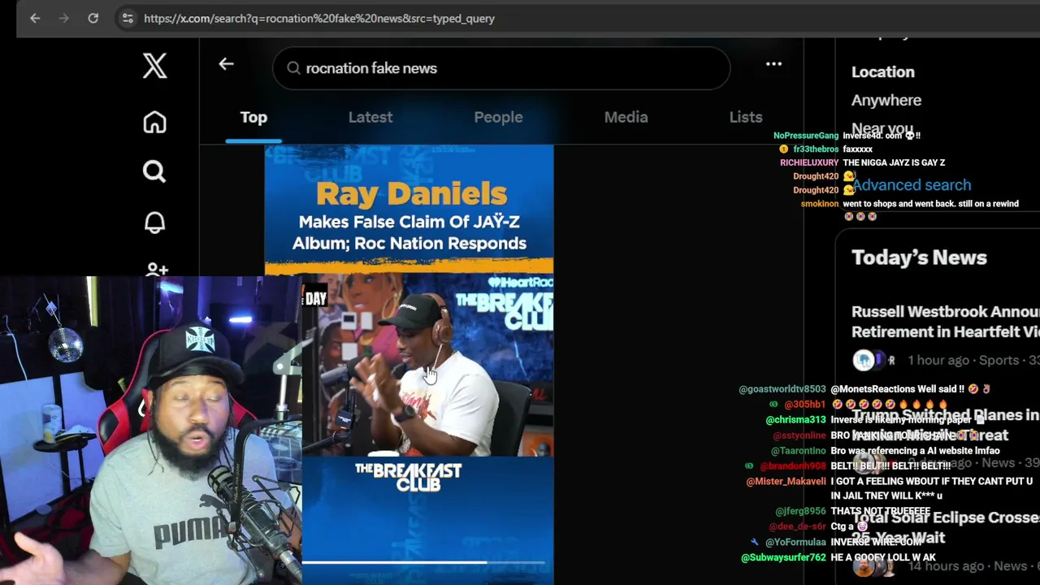Image resolution: width=1040 pixels, height=585 pixels.
Task: Open the Media tab
Action: point(626,118)
